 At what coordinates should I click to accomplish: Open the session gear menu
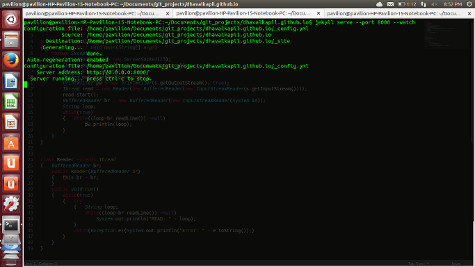pos(469,4)
